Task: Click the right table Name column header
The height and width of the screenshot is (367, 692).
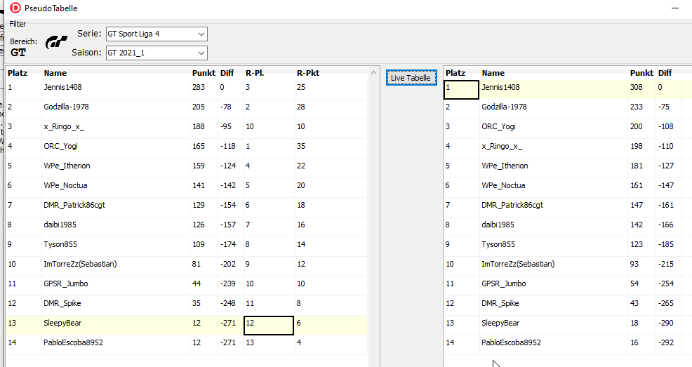Action: [x=493, y=73]
